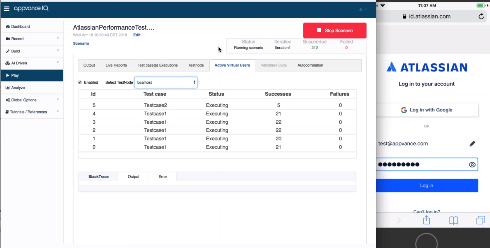Click the test@appvance.com email text

403,144
